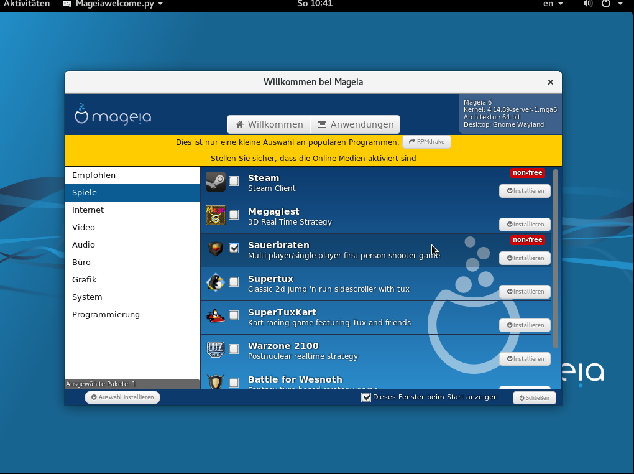Click the application list vertical scrollbar

pos(556,258)
